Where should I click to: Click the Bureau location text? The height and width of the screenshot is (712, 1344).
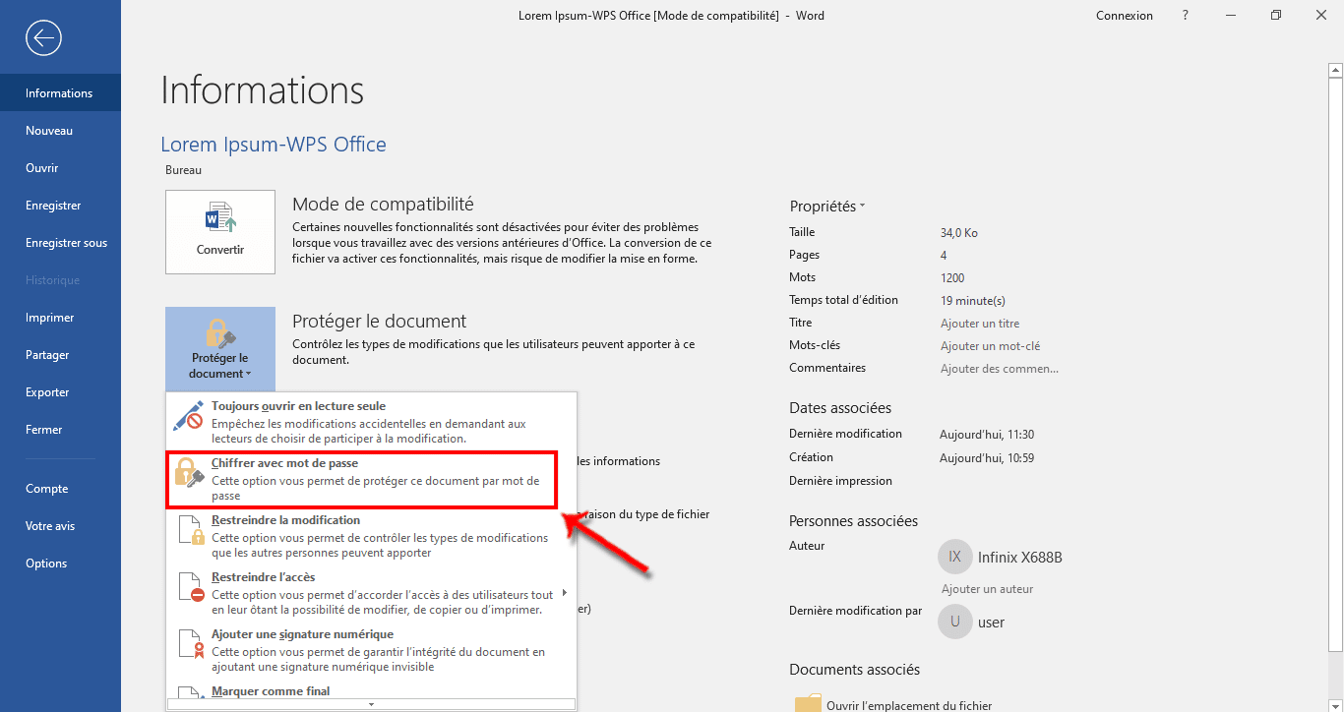pos(184,170)
